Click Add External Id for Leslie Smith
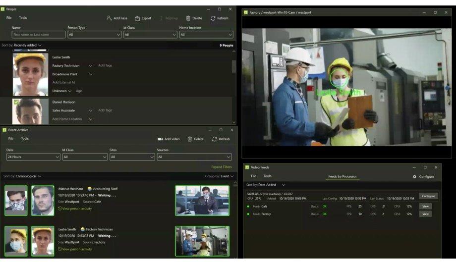 tap(63, 82)
